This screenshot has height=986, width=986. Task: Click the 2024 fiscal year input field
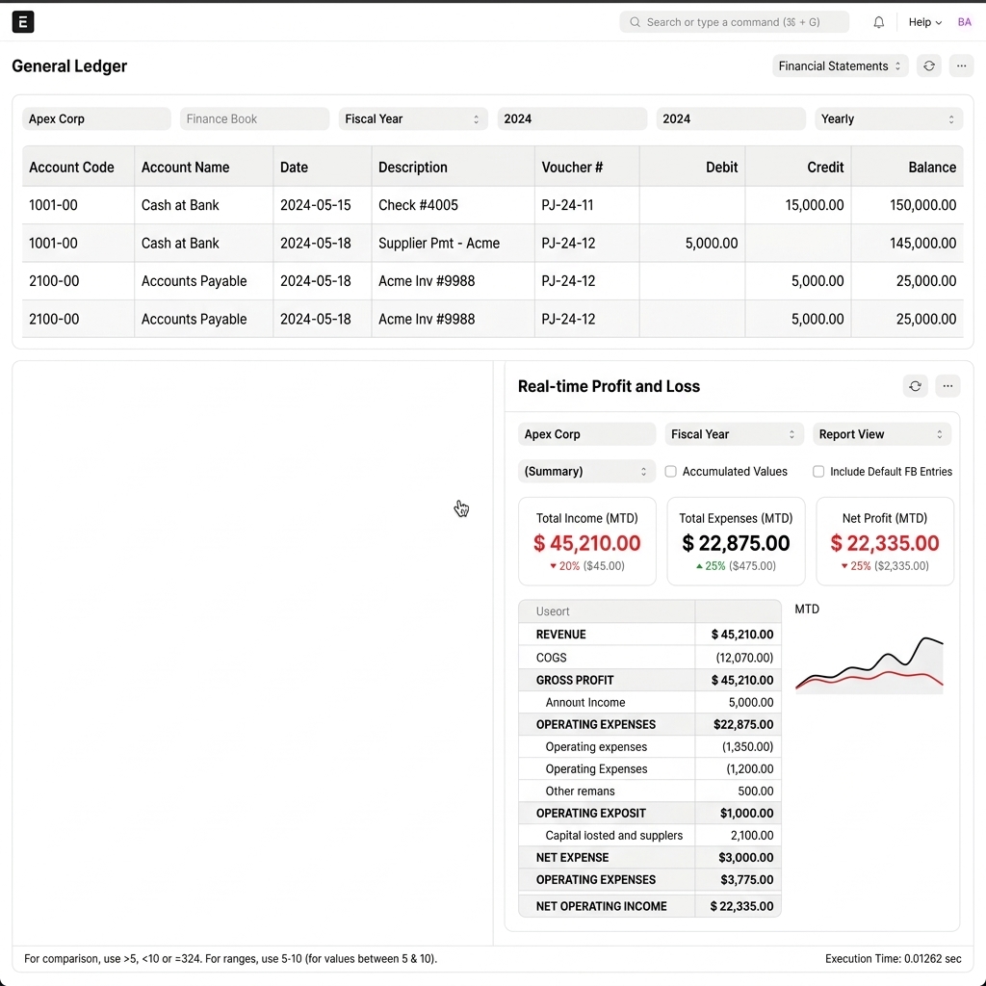[572, 118]
